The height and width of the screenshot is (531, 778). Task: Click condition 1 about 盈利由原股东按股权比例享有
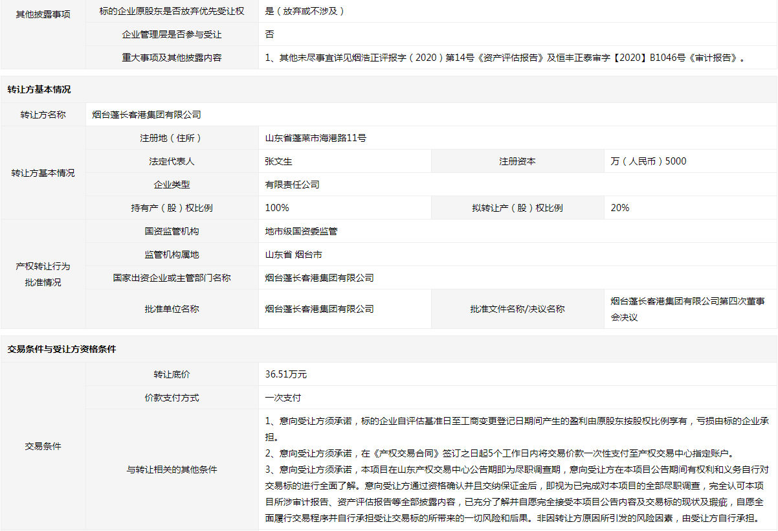tap(517, 429)
